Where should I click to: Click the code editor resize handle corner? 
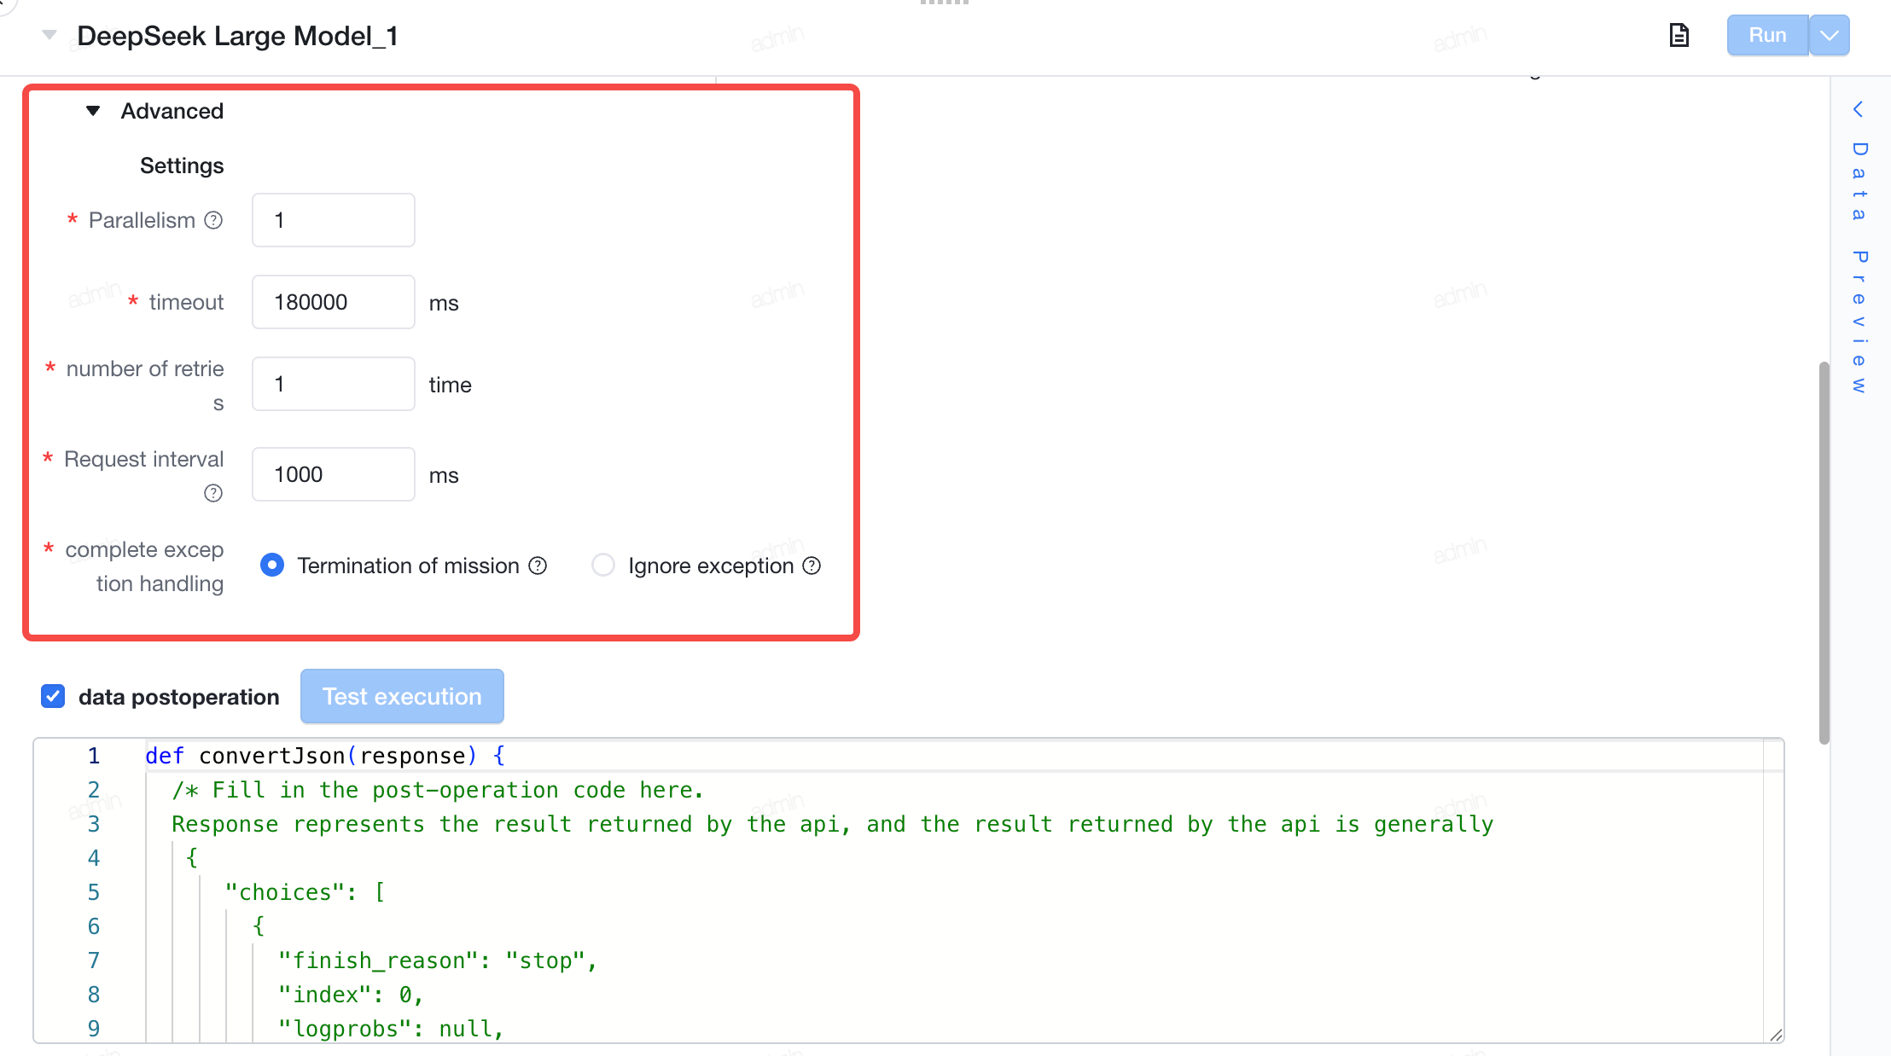coord(1776,1035)
